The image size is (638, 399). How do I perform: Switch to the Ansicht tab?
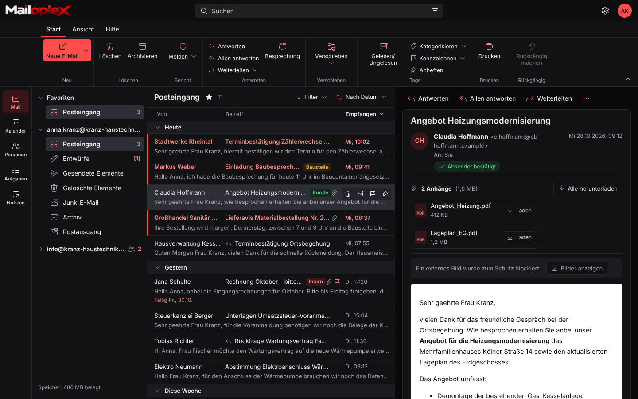83,29
